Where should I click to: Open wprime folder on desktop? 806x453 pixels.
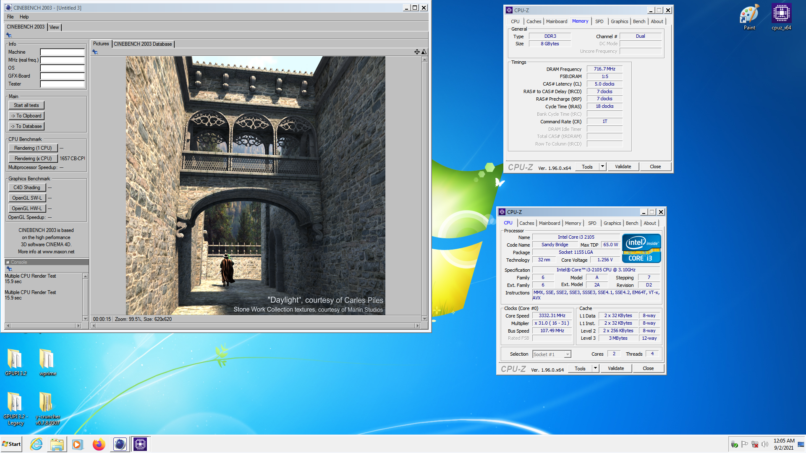(x=47, y=362)
